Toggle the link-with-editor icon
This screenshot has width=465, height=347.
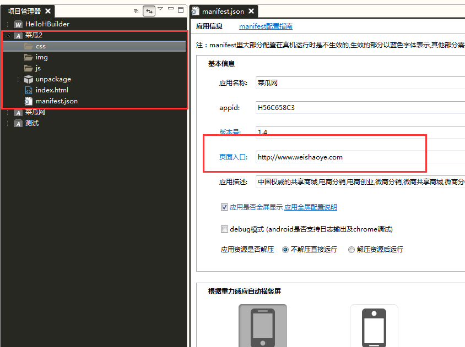(x=149, y=11)
